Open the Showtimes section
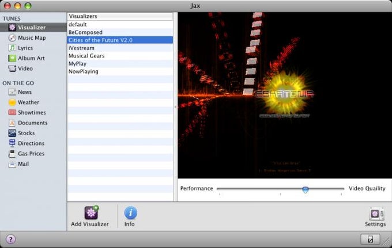This screenshot has width=392, height=248. (27, 113)
